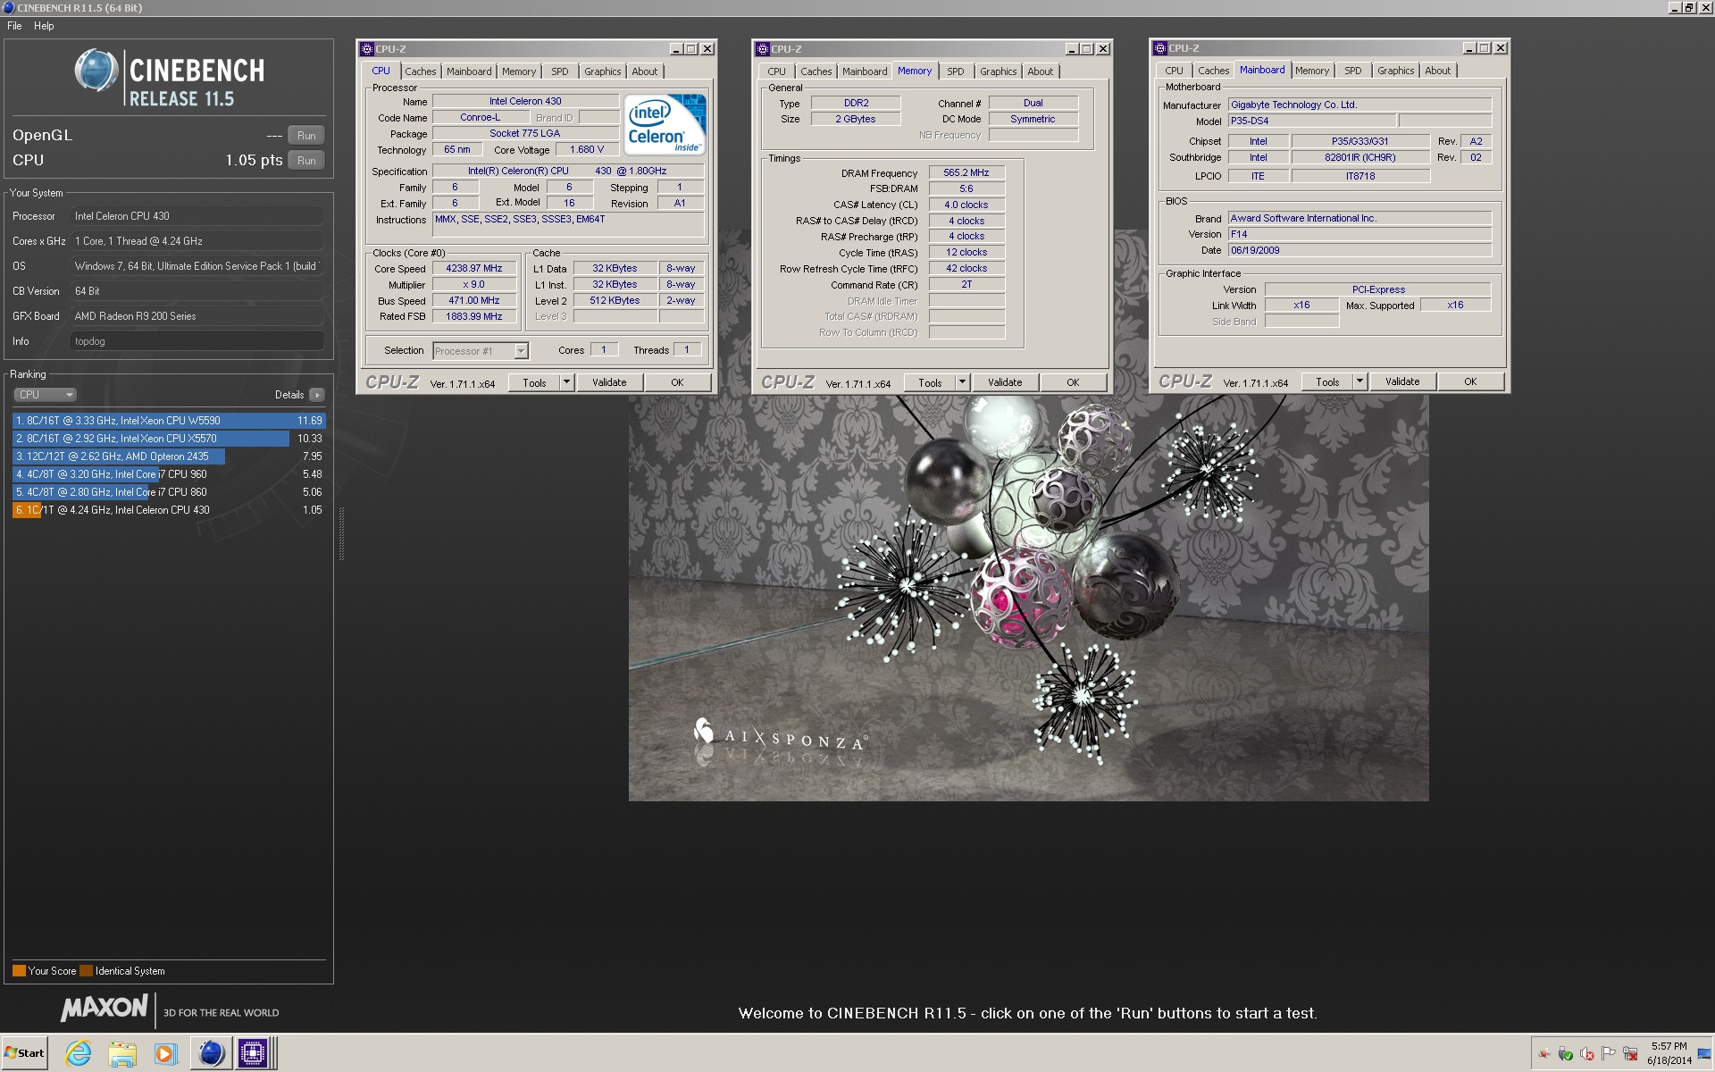1715x1072 pixels.
Task: Click the MAXON logo at the bottom
Action: [105, 1009]
